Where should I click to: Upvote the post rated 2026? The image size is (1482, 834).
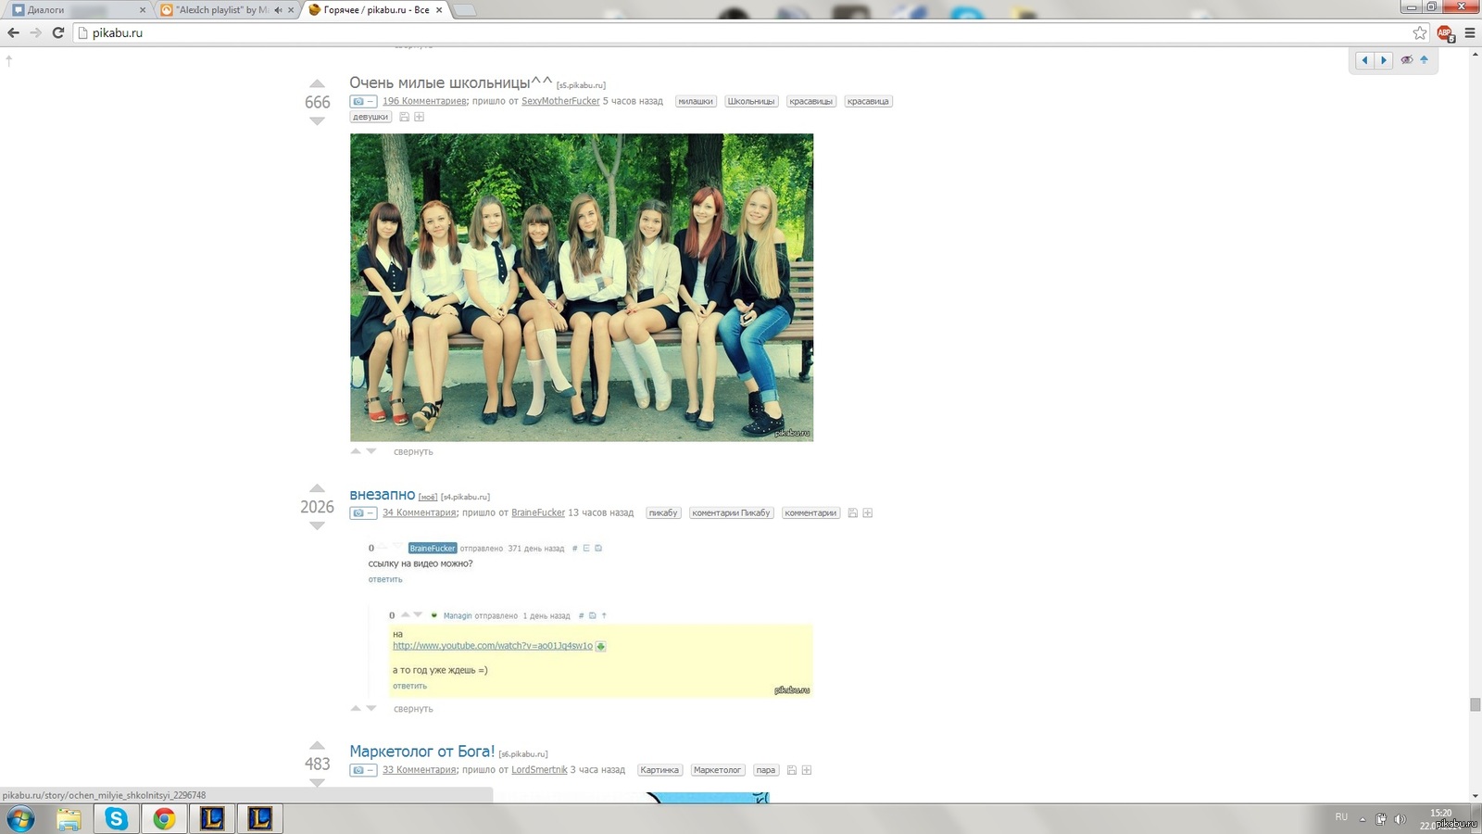coord(317,488)
